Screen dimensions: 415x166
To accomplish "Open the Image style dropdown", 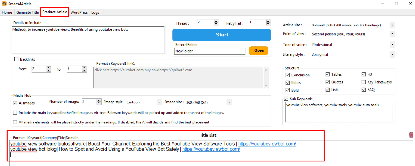I will click(x=159, y=102).
